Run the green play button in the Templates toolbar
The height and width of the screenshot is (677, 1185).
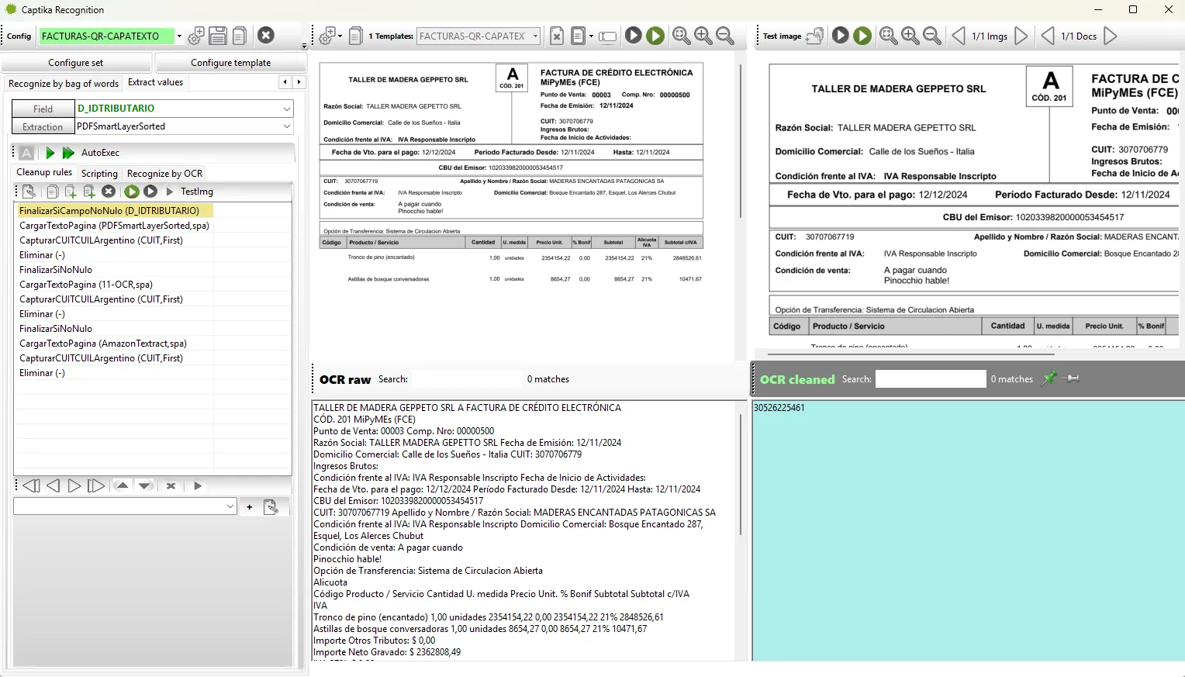[655, 36]
